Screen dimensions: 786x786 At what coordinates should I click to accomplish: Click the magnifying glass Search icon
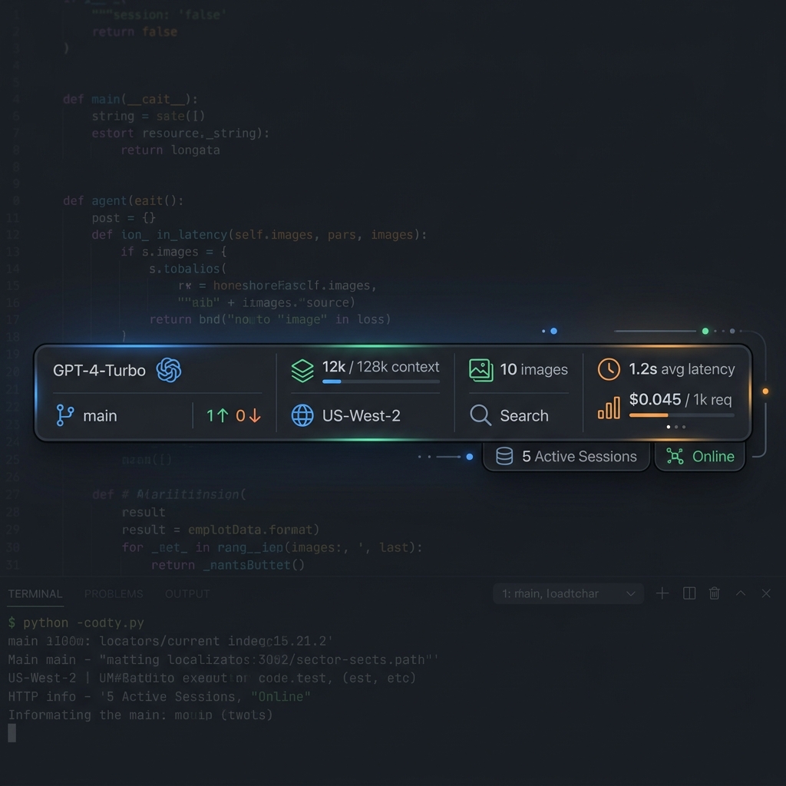pos(481,415)
